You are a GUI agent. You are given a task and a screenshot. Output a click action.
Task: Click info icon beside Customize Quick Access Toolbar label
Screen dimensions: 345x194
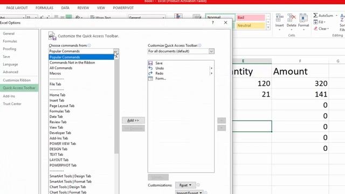199,45
